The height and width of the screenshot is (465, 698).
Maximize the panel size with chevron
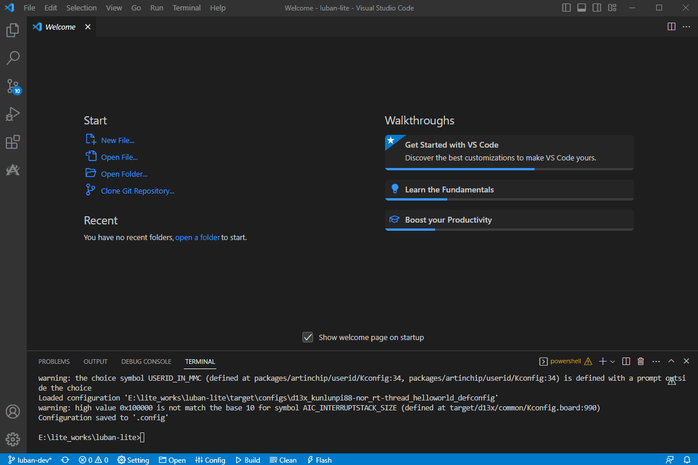click(x=671, y=361)
